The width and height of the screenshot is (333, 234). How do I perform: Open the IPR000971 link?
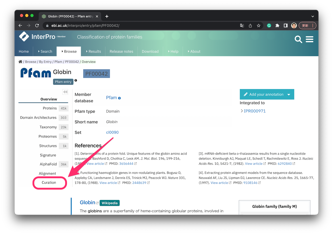(x=255, y=111)
